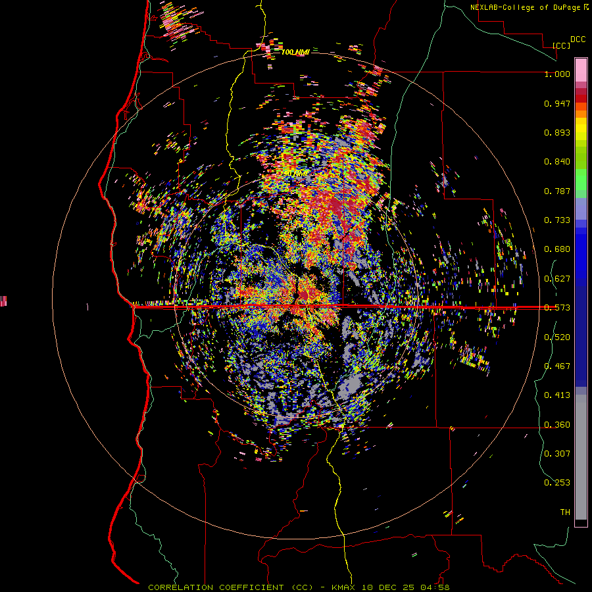Select the 0.520 scale value

click(557, 337)
